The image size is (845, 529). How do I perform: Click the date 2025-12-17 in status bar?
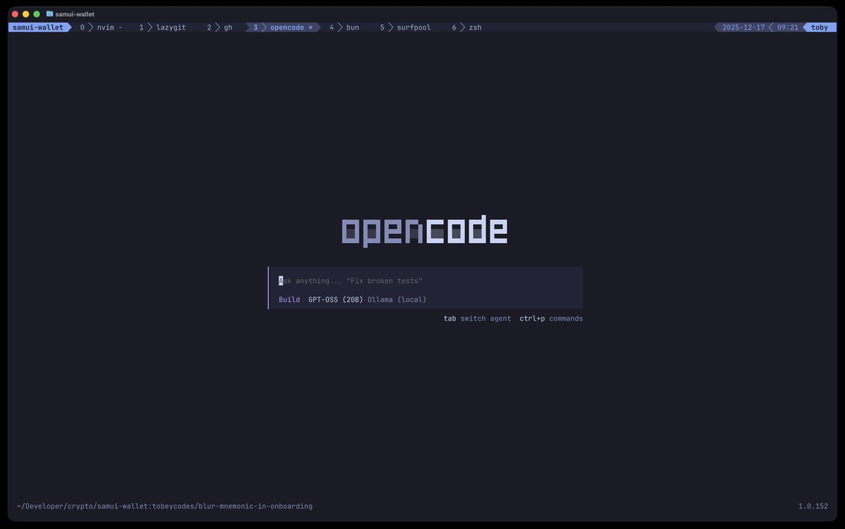[743, 27]
